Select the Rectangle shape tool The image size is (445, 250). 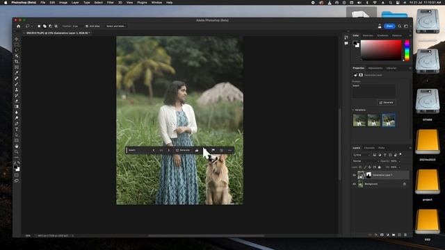click(x=17, y=140)
